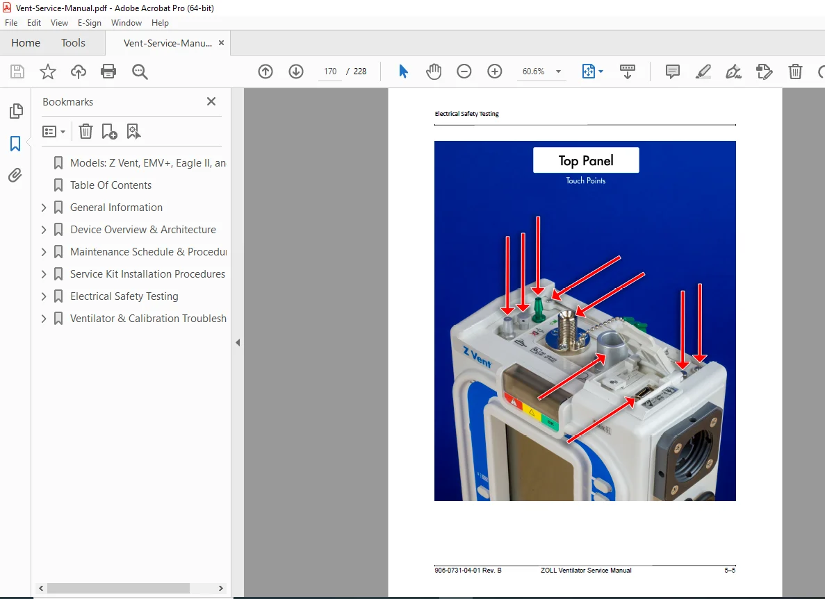Open bookmarks options dropdown menu
This screenshot has height=599, width=825.
pyautogui.click(x=54, y=131)
